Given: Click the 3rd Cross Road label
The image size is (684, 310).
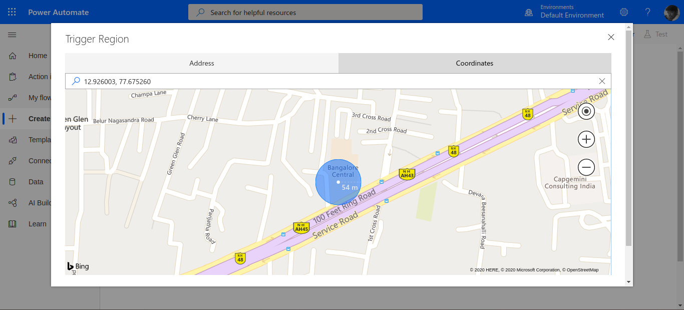Looking at the screenshot, I should (371, 117).
